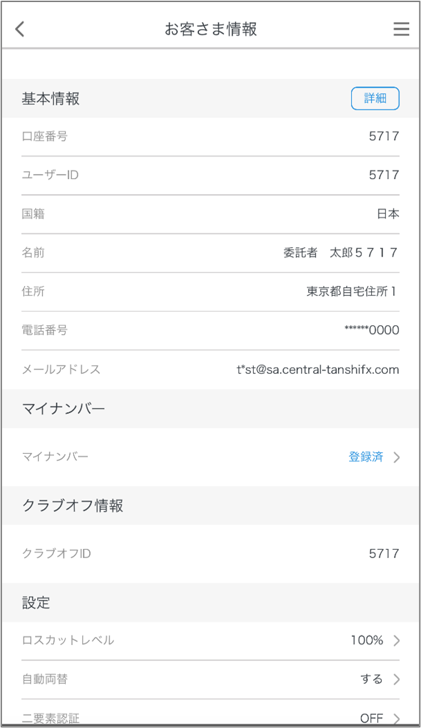The image size is (421, 728).
Task: Open the 登録済 My Number link
Action: (x=366, y=457)
